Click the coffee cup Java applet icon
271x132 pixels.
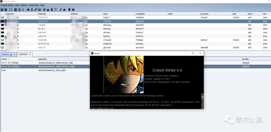tap(48, 10)
